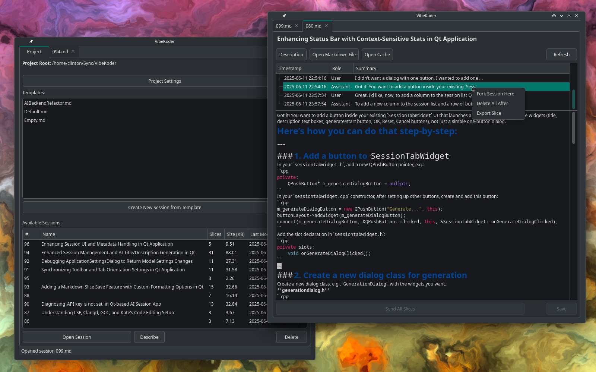Image resolution: width=596 pixels, height=372 pixels.
Task: Click the Send All Slices button
Action: 400,309
